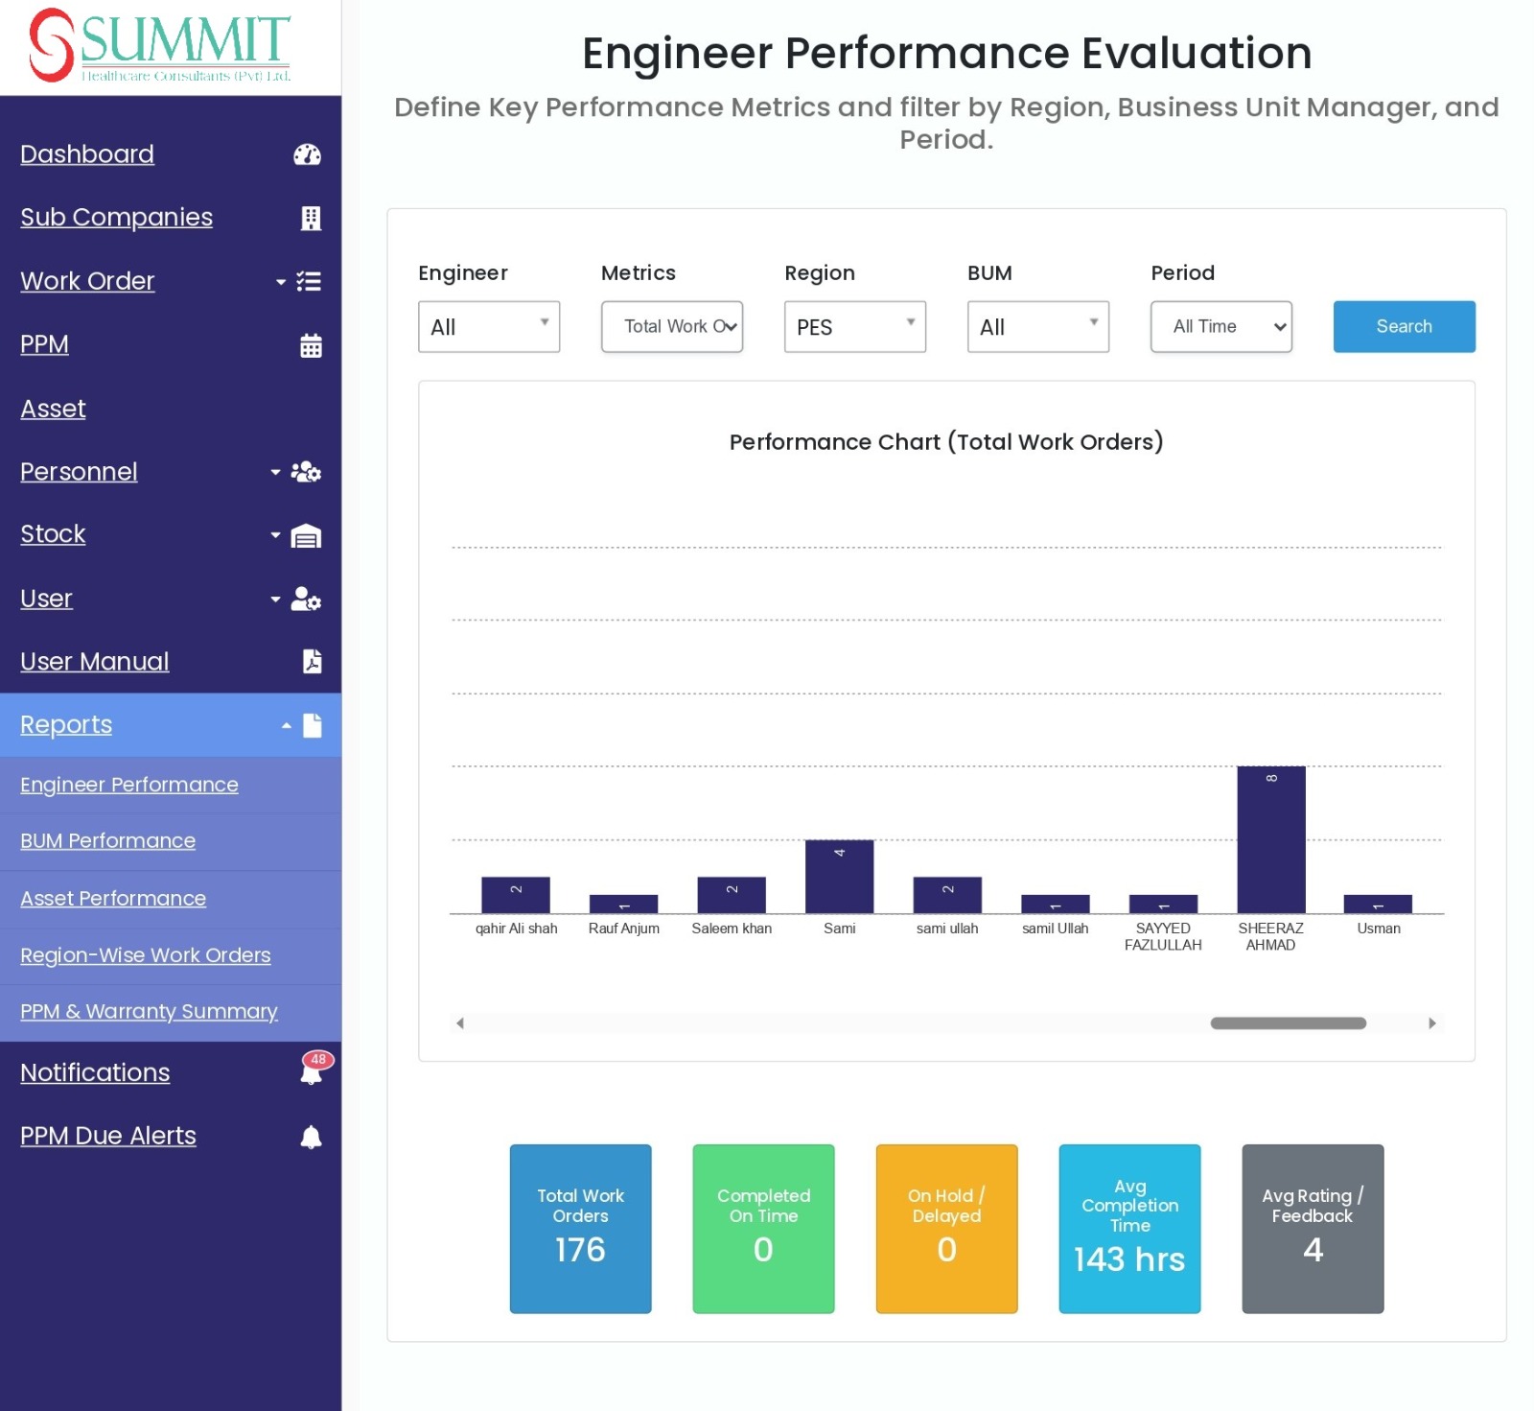Click the PPM Due Alerts bell icon
Viewport: 1534px width, 1411px height.
(311, 1137)
